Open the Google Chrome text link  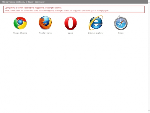pyautogui.click(x=20, y=33)
